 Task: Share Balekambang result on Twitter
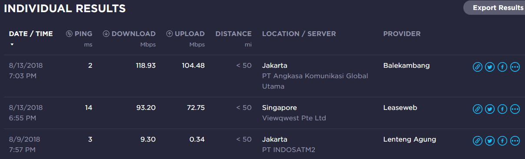(x=490, y=67)
